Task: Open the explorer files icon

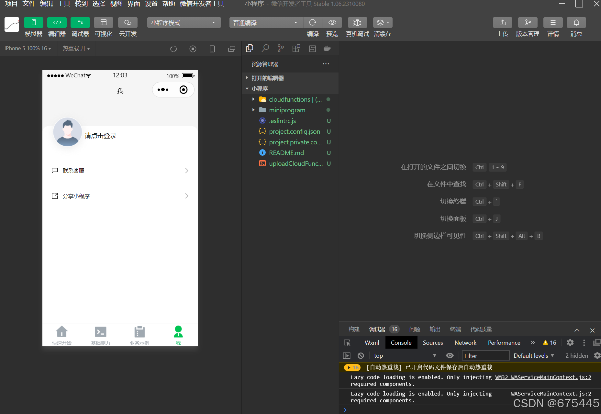Action: (250, 49)
